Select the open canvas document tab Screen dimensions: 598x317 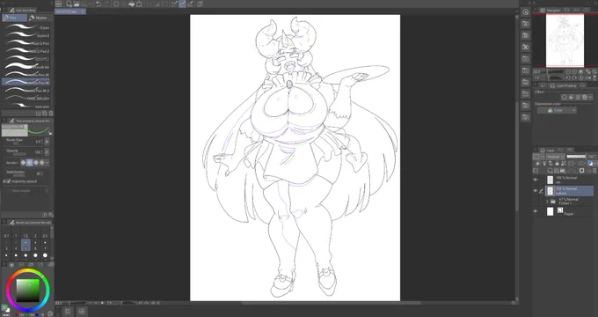tap(70, 11)
